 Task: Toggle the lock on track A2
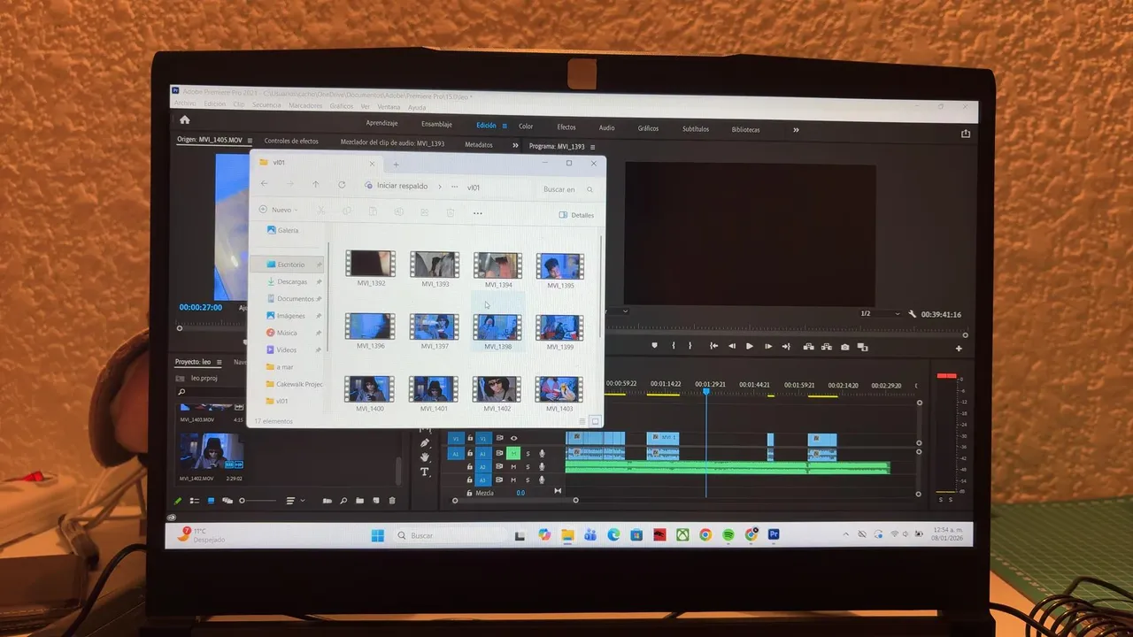tap(470, 466)
